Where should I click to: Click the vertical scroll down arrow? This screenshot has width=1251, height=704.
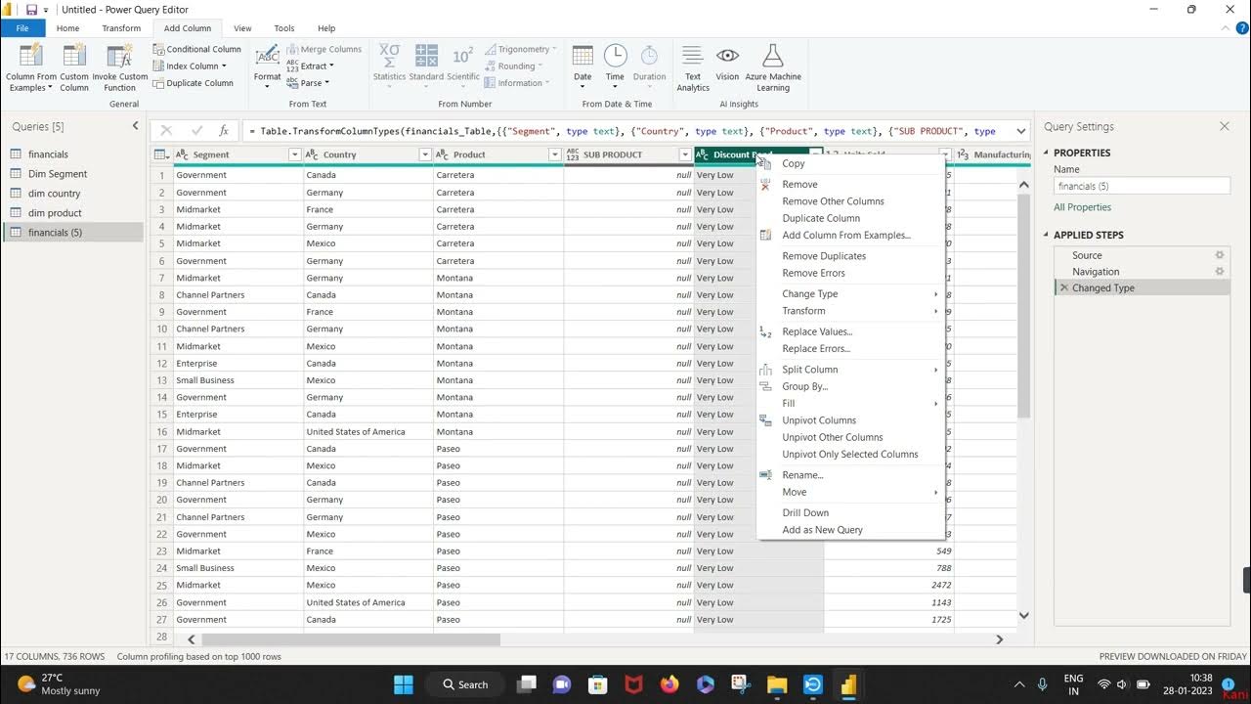click(1023, 615)
